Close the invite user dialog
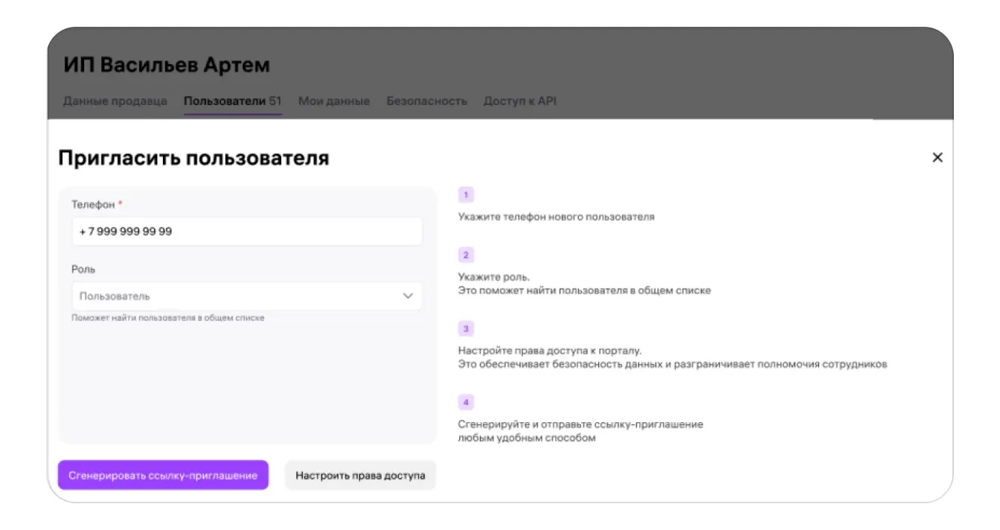 [937, 157]
